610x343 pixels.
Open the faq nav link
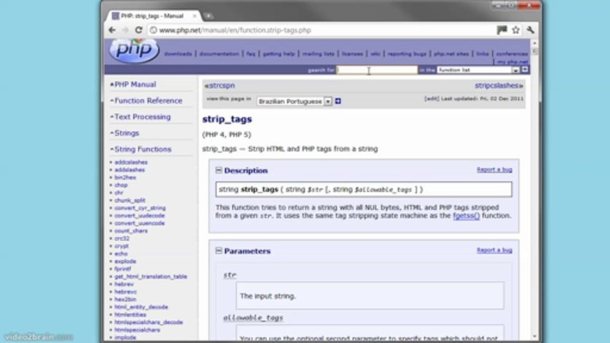click(251, 54)
